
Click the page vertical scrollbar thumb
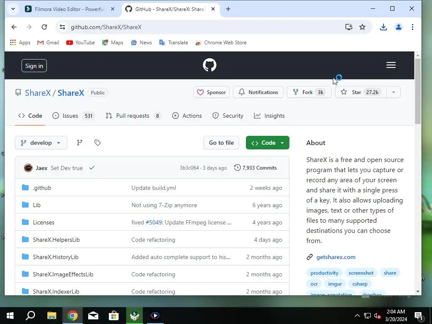click(418, 91)
